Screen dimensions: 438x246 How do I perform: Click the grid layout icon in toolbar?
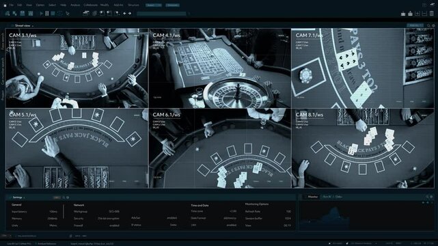click(x=31, y=13)
